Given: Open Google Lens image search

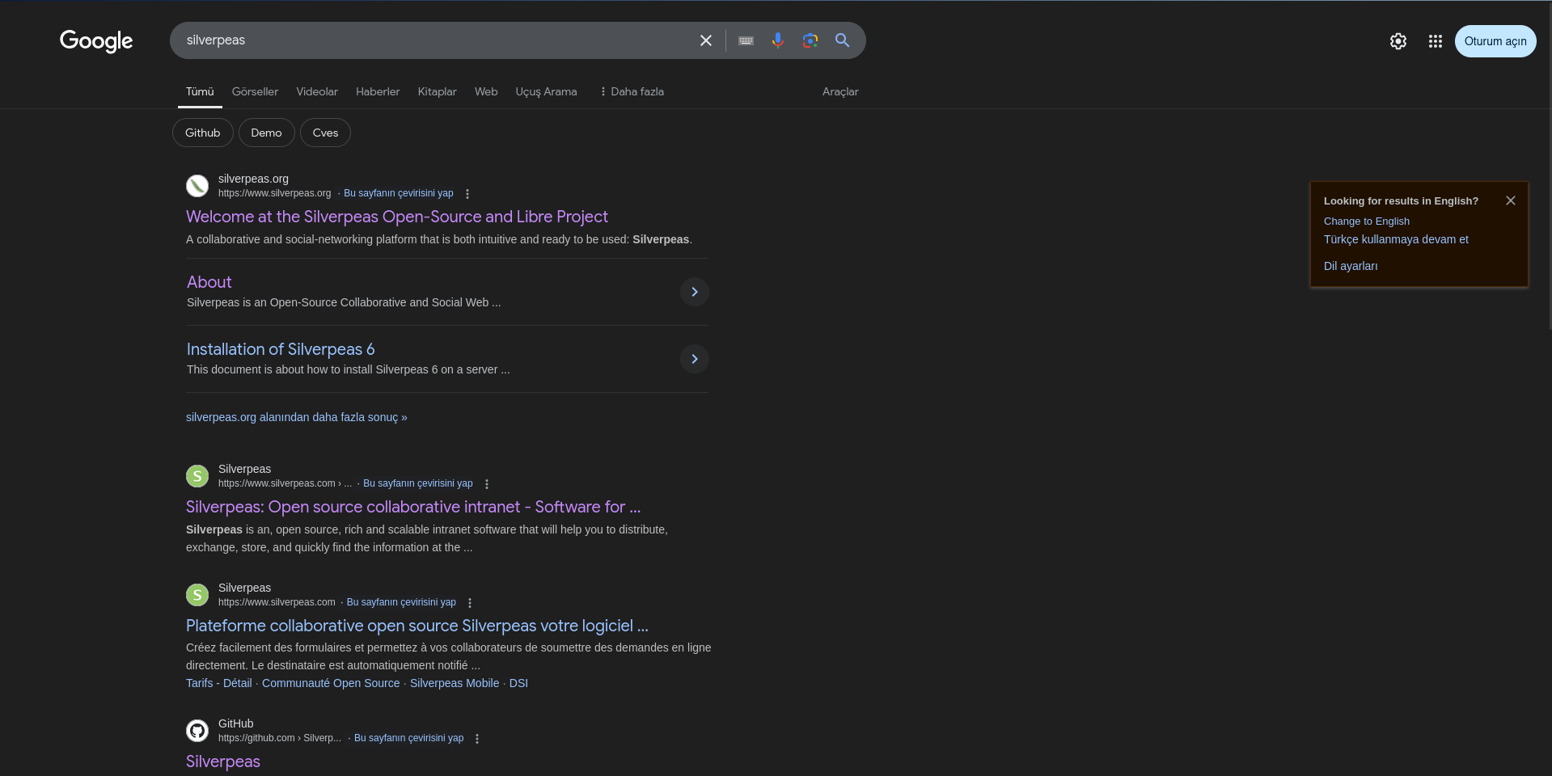Looking at the screenshot, I should [x=810, y=40].
